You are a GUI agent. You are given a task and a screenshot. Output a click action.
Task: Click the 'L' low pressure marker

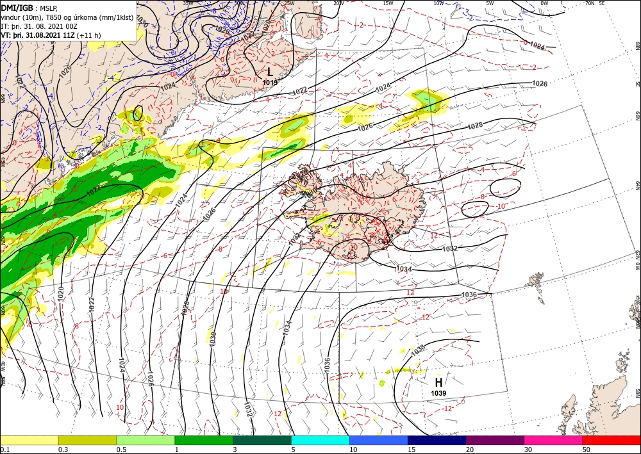click(270, 72)
